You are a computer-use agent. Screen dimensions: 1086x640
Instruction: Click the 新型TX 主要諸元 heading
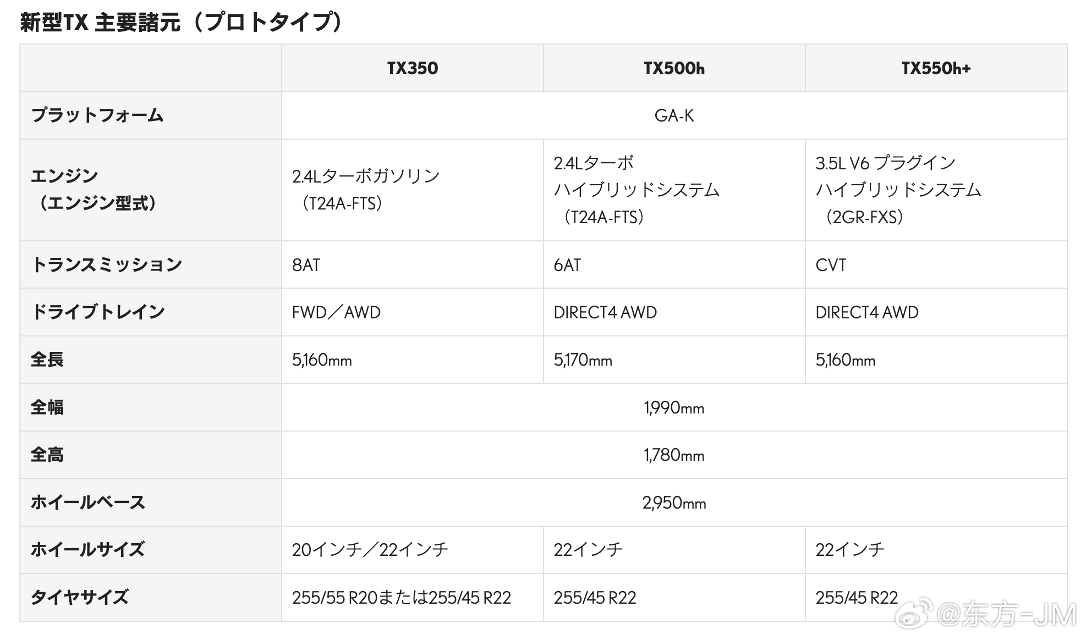pyautogui.click(x=182, y=23)
